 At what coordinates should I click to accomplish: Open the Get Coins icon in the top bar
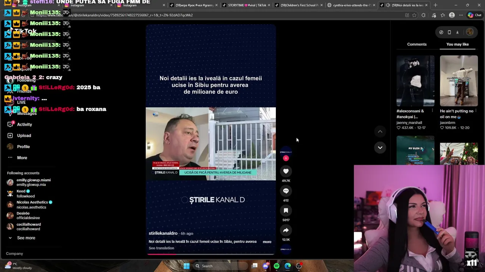pos(441,32)
